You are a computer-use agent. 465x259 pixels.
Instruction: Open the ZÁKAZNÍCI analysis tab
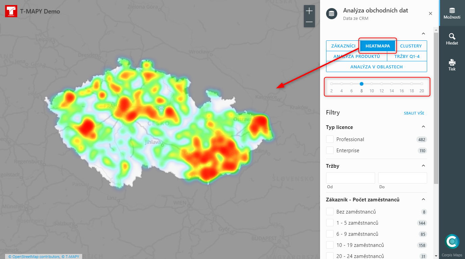coord(343,46)
